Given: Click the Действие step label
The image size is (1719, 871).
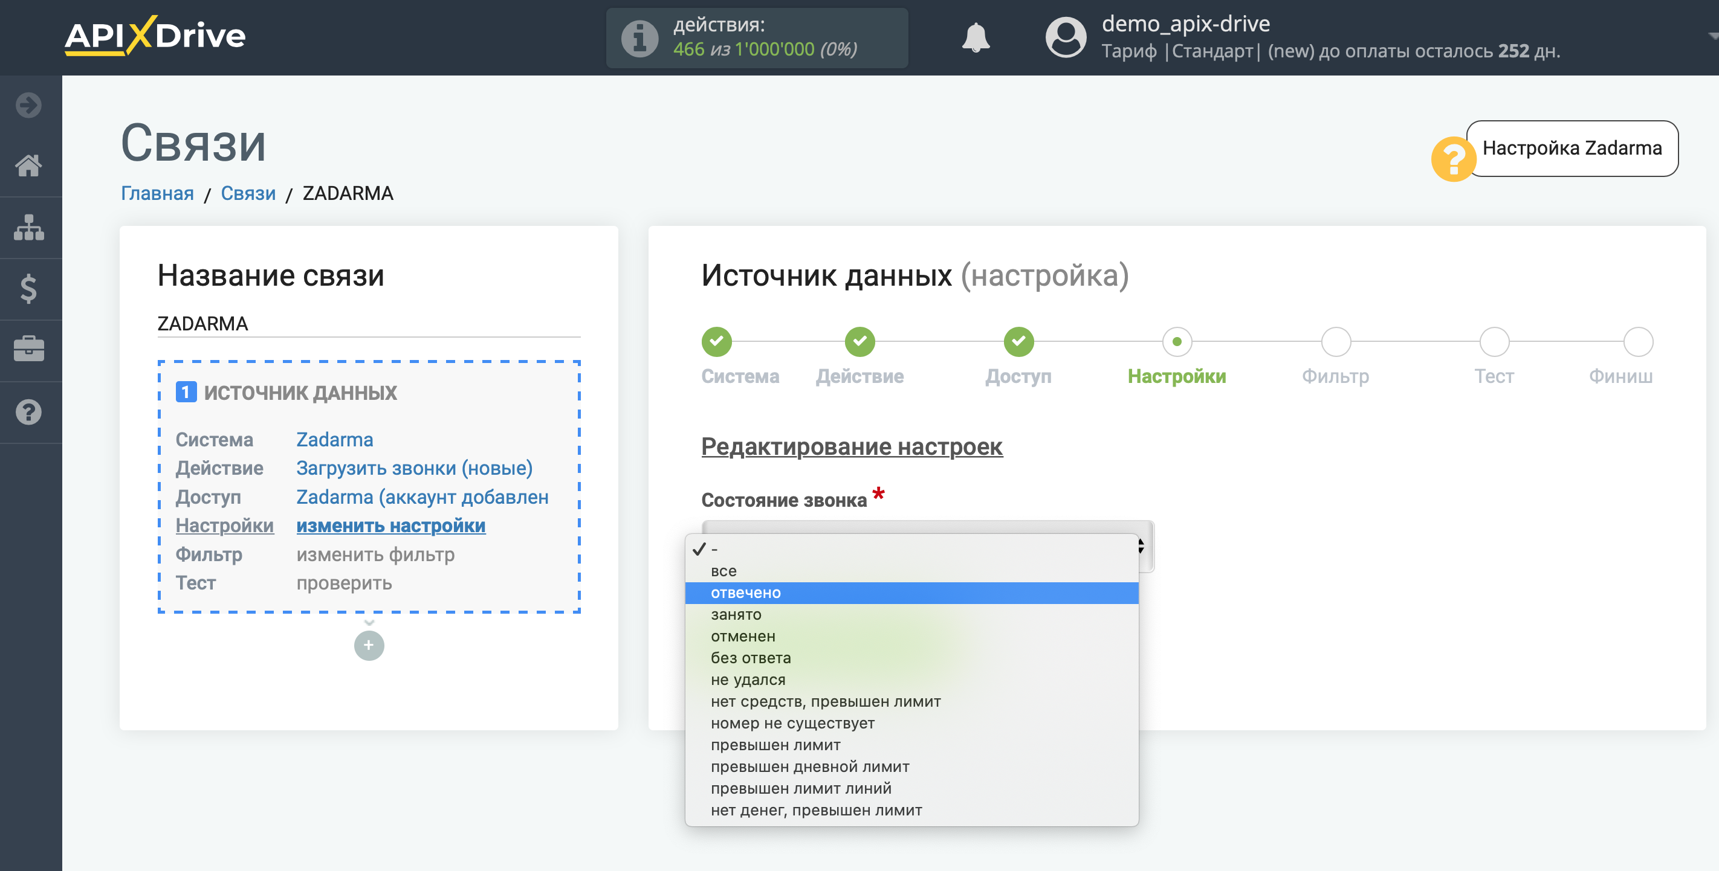Looking at the screenshot, I should click(x=859, y=376).
